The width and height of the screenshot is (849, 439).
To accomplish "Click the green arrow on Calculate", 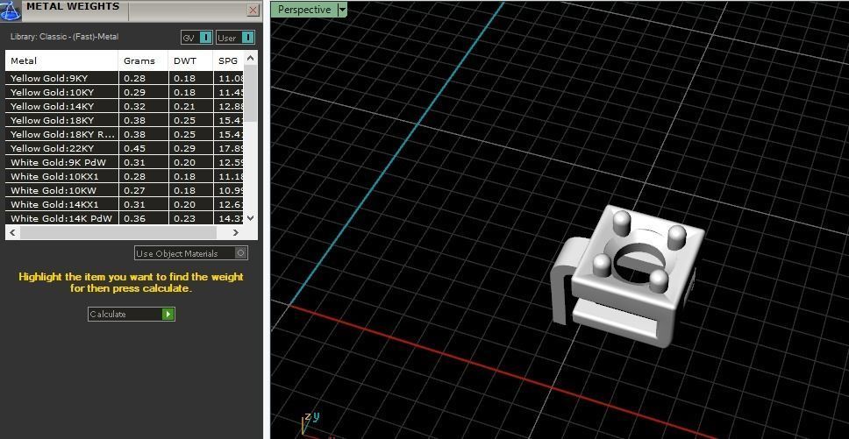I will tap(168, 314).
